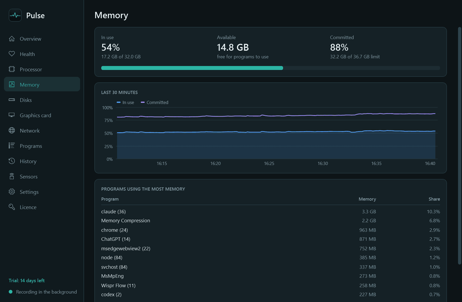The height and width of the screenshot is (302, 462).
Task: Sort by the Share column header
Action: (x=434, y=199)
